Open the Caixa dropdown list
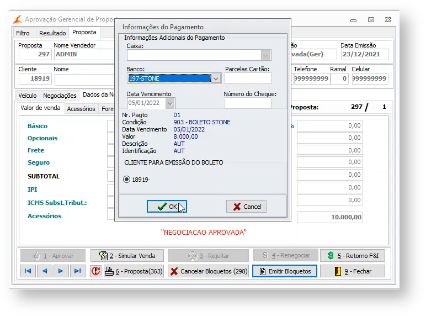The height and width of the screenshot is (316, 426). [265, 55]
